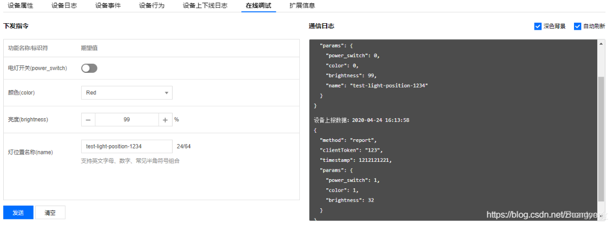The image size is (613, 225).
Task: Open the 扩展信息 tab
Action: click(302, 5)
